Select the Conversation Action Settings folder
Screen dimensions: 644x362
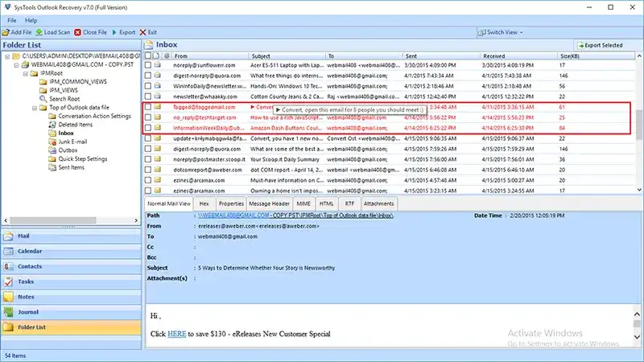coord(94,116)
